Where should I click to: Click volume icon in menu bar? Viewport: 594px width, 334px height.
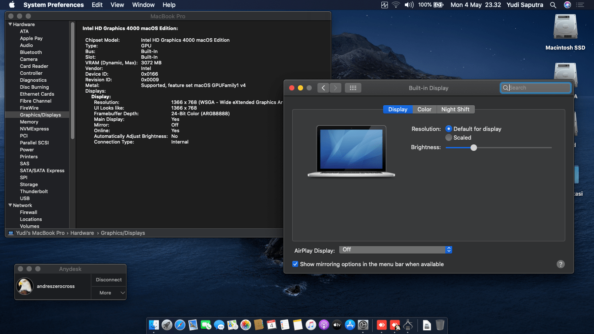[409, 5]
